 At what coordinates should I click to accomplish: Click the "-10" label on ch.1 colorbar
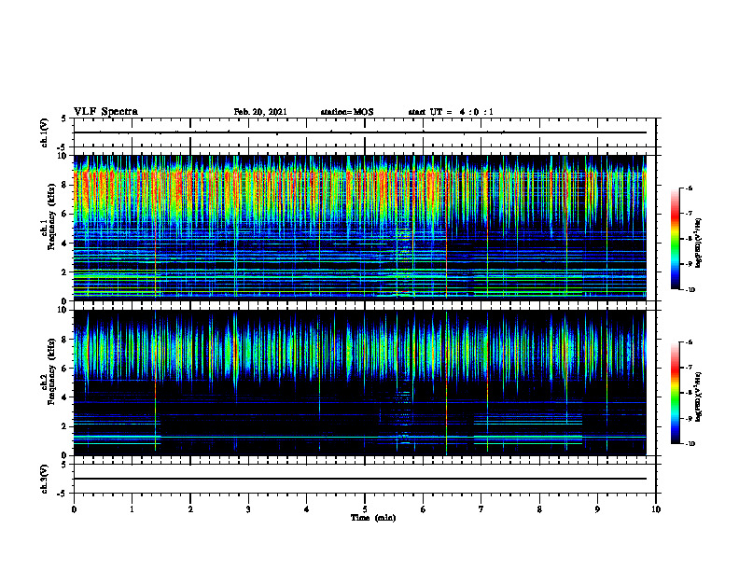pos(690,289)
